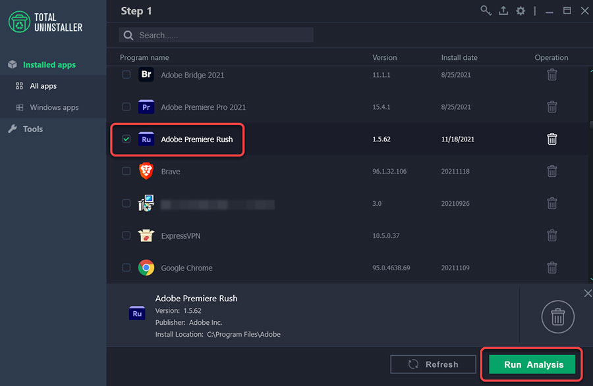Check the blurred program's checkbox
593x386 pixels.
(127, 203)
